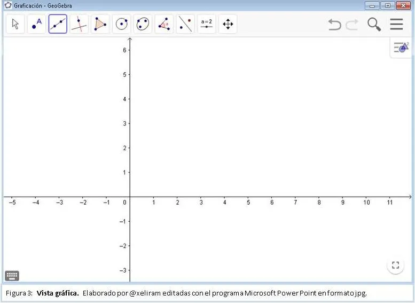Click the x-axis label 6
Screen dimensions: 415x303
coord(272,203)
